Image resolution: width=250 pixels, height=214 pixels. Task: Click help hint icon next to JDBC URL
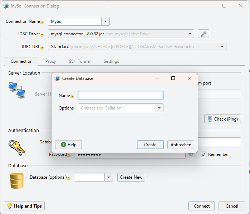click(x=42, y=48)
